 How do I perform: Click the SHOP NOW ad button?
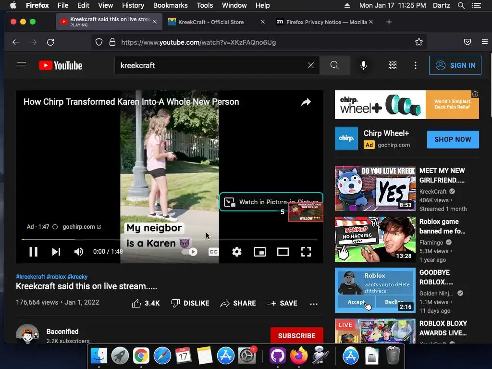tap(453, 139)
